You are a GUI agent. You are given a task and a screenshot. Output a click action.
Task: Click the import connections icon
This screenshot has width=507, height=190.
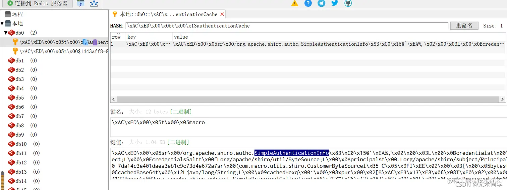pyautogui.click(x=80, y=3)
